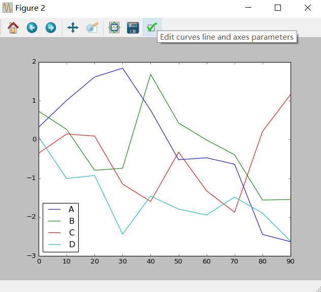Activate the Pan axes cross-arrows tool
The width and height of the screenshot is (321, 292).
[73, 27]
